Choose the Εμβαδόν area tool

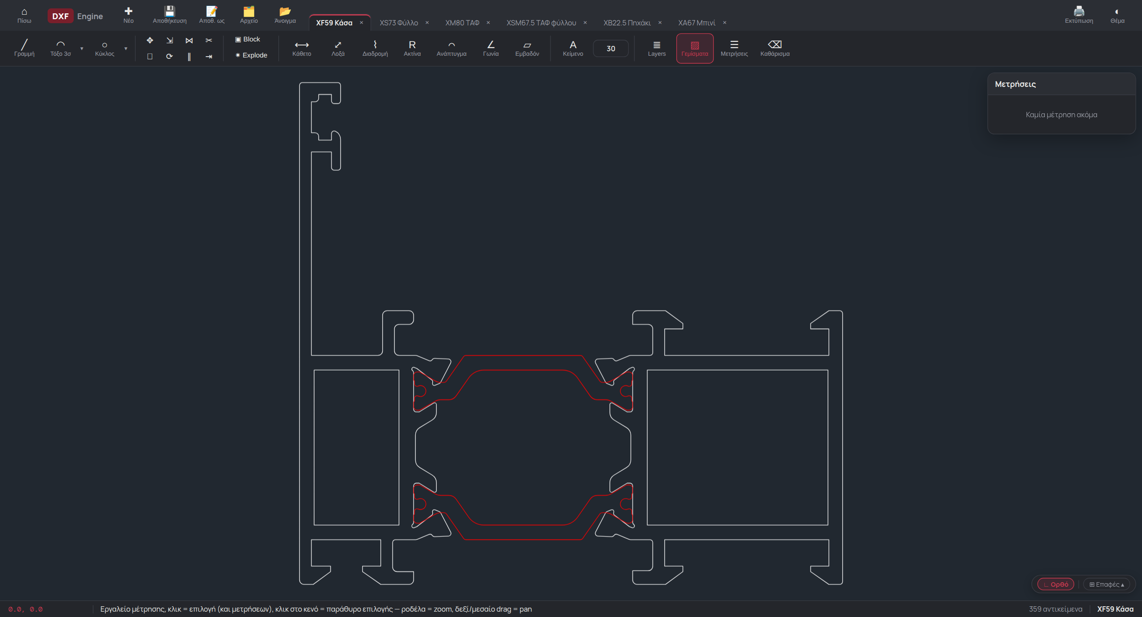(x=527, y=48)
